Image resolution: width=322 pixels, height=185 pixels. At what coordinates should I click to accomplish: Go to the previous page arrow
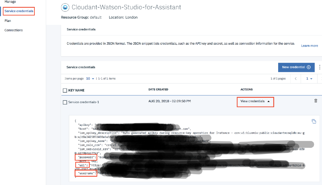[x=296, y=78]
